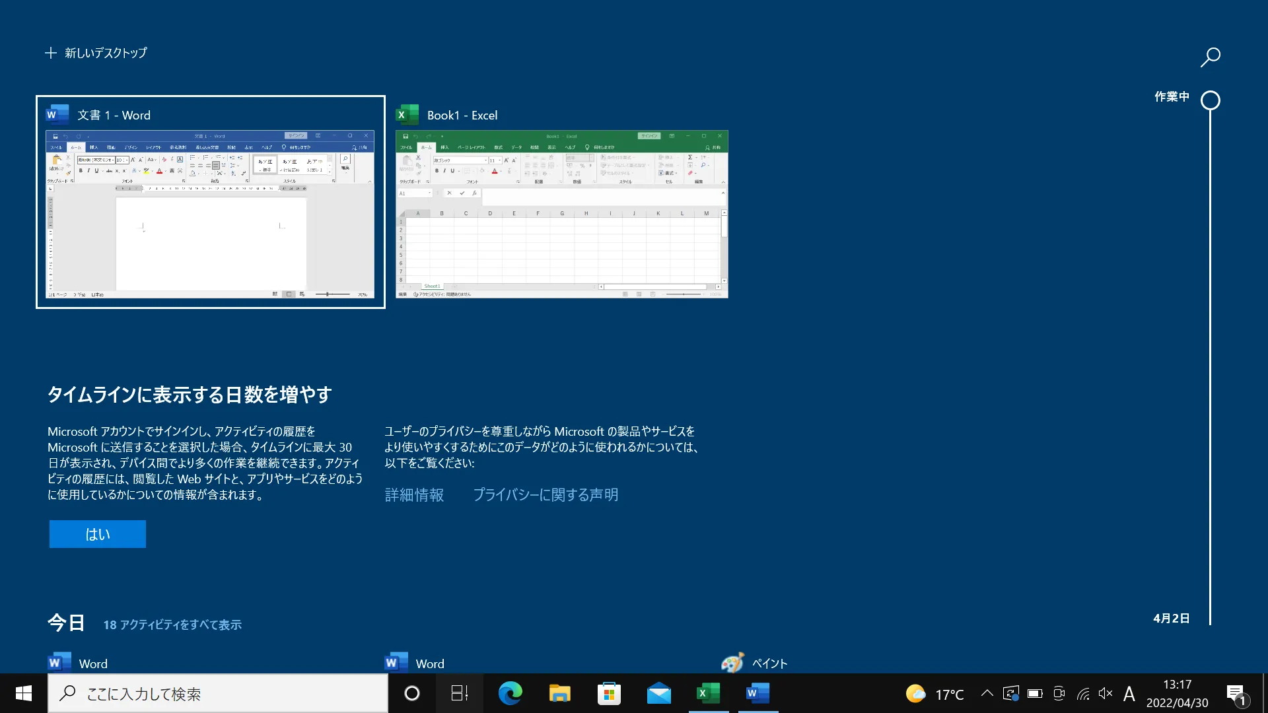Click the sync status tray icon
1268x713 pixels.
click(1010, 693)
